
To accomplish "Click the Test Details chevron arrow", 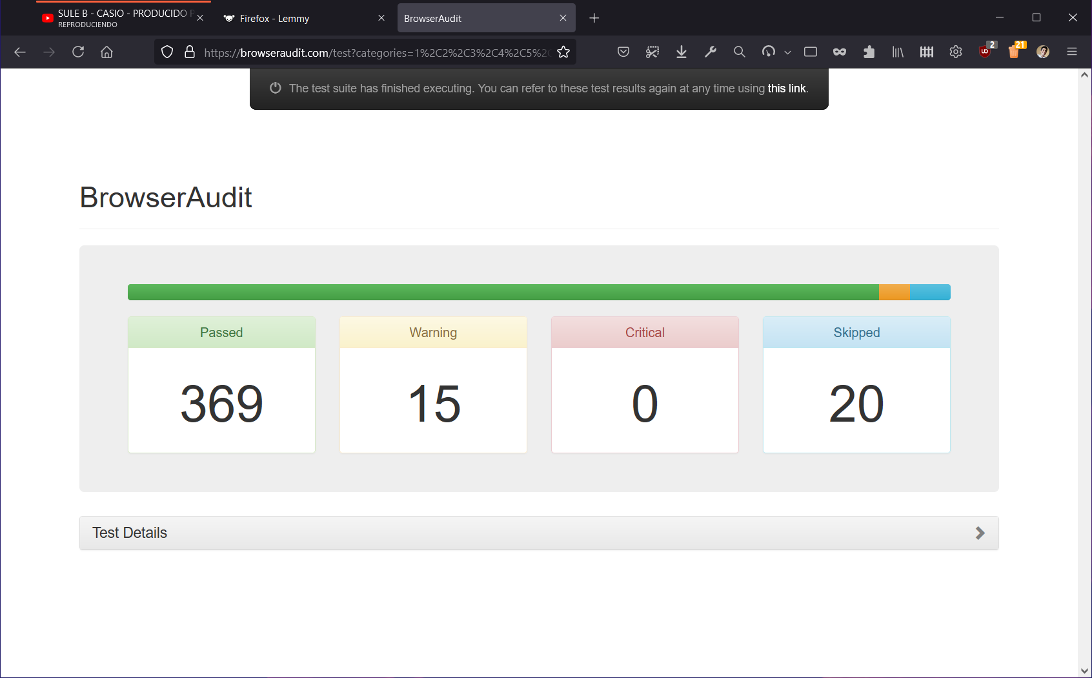I will tap(980, 533).
